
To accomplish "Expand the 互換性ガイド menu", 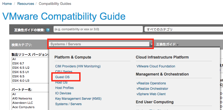I will (167, 44).
